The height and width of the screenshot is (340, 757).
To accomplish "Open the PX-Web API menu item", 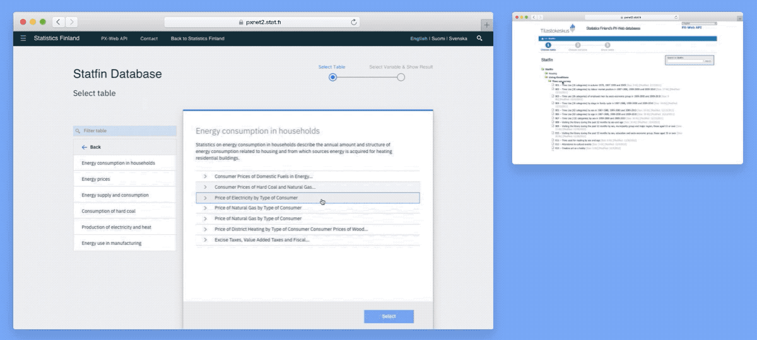I will click(x=114, y=38).
